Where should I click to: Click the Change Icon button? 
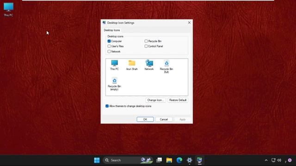coord(155,100)
